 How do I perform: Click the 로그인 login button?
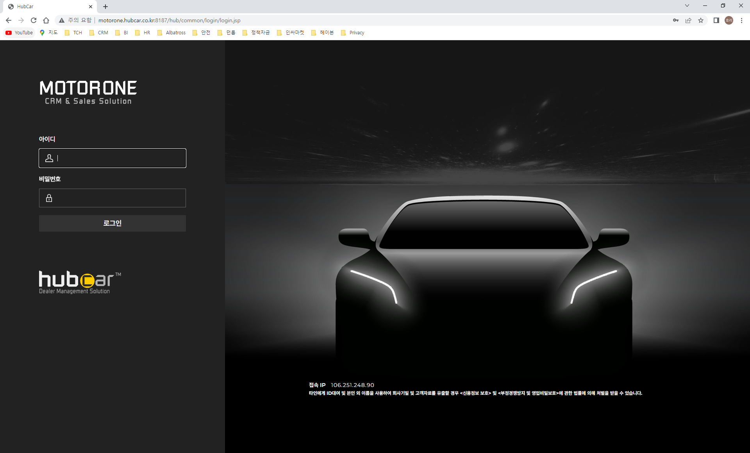[112, 223]
